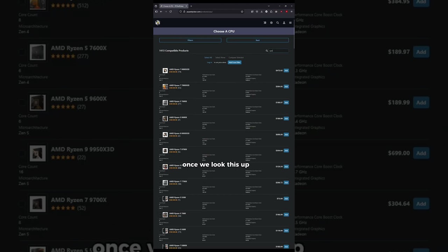Open the account profile icon
Screen dimensions: 448x252
coord(284,23)
